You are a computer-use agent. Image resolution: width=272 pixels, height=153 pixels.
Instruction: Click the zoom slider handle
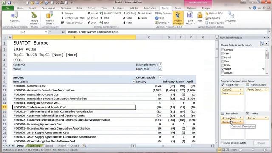(x=253, y=150)
